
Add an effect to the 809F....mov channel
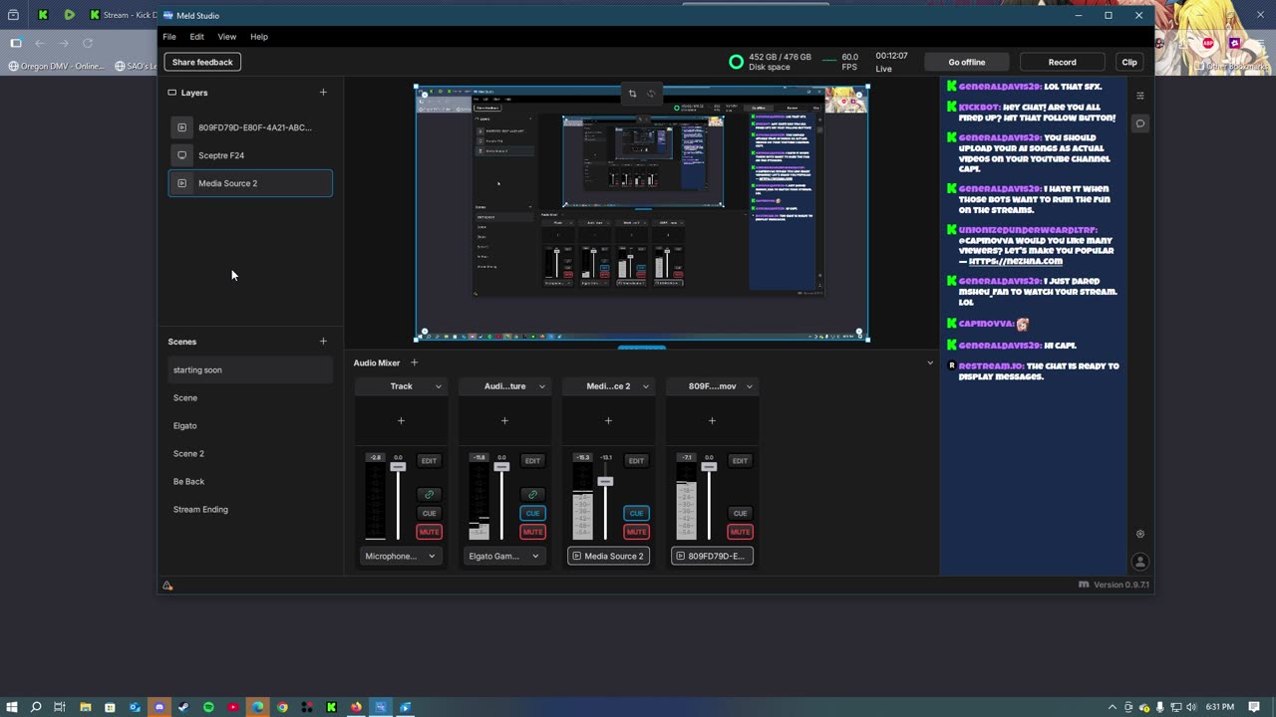coord(712,420)
